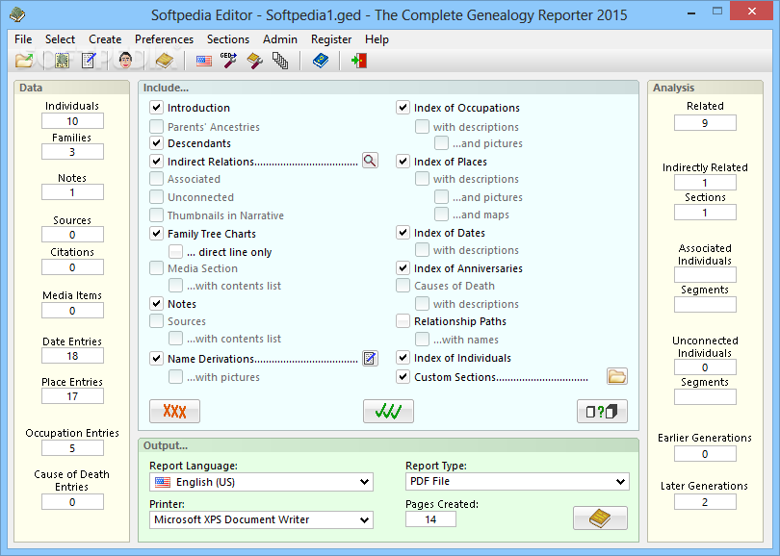Click the Occupation Entries value field

(x=72, y=448)
